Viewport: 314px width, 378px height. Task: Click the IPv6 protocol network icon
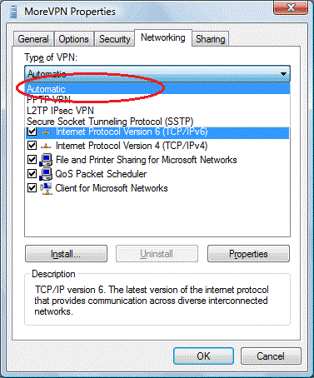point(46,132)
